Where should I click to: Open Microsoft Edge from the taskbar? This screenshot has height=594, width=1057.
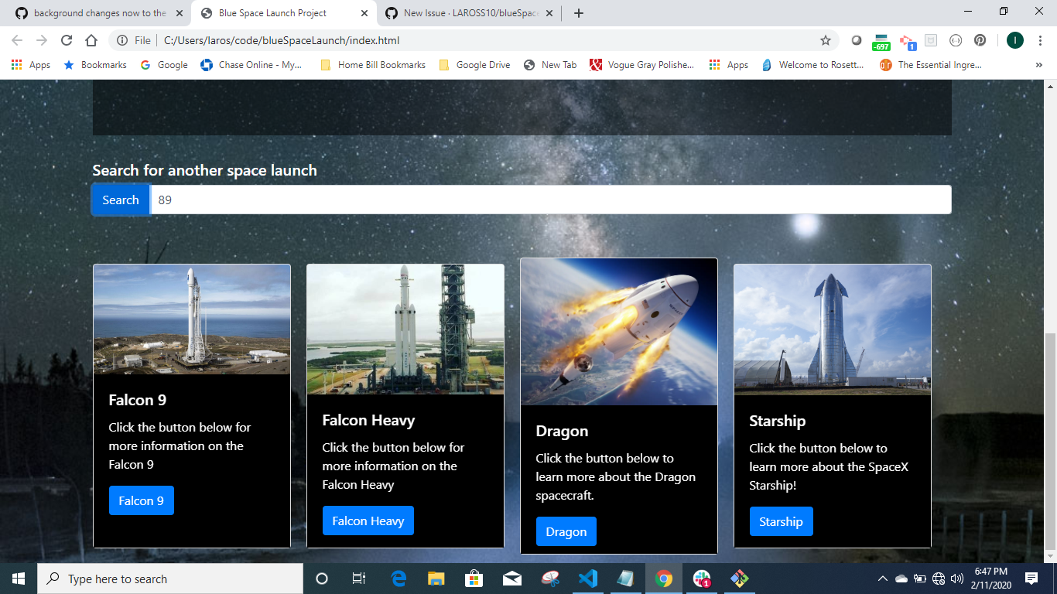coord(399,579)
